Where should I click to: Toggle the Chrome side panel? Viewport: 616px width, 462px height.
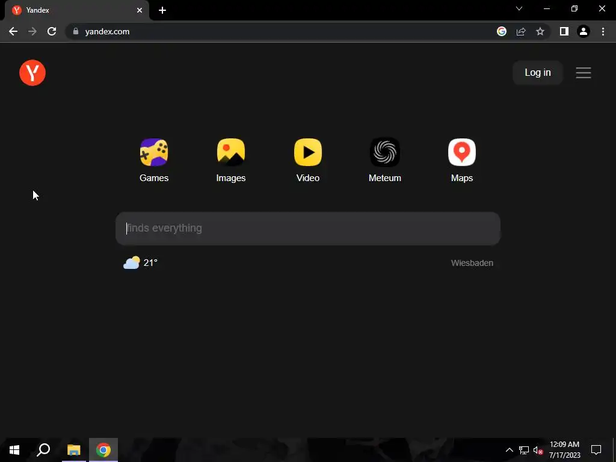[x=564, y=31]
